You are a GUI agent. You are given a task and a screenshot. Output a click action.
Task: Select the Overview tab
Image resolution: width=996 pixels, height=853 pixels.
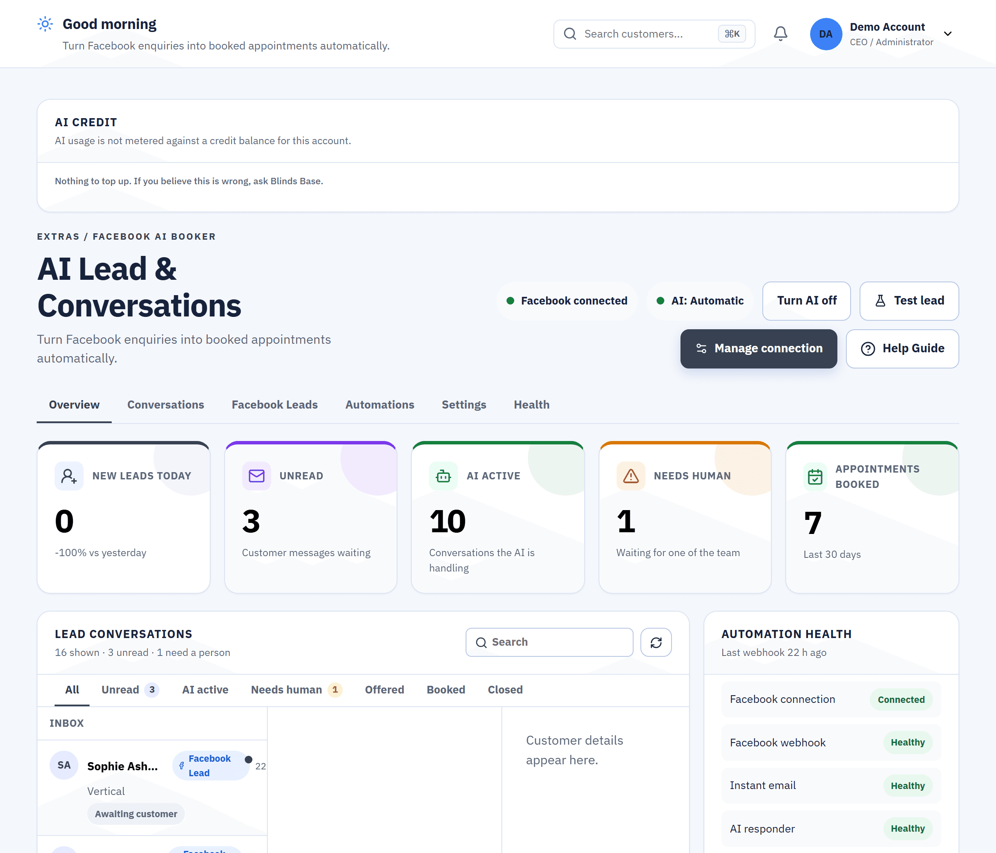74,405
